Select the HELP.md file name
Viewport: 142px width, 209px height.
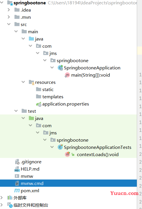(x=30, y=169)
